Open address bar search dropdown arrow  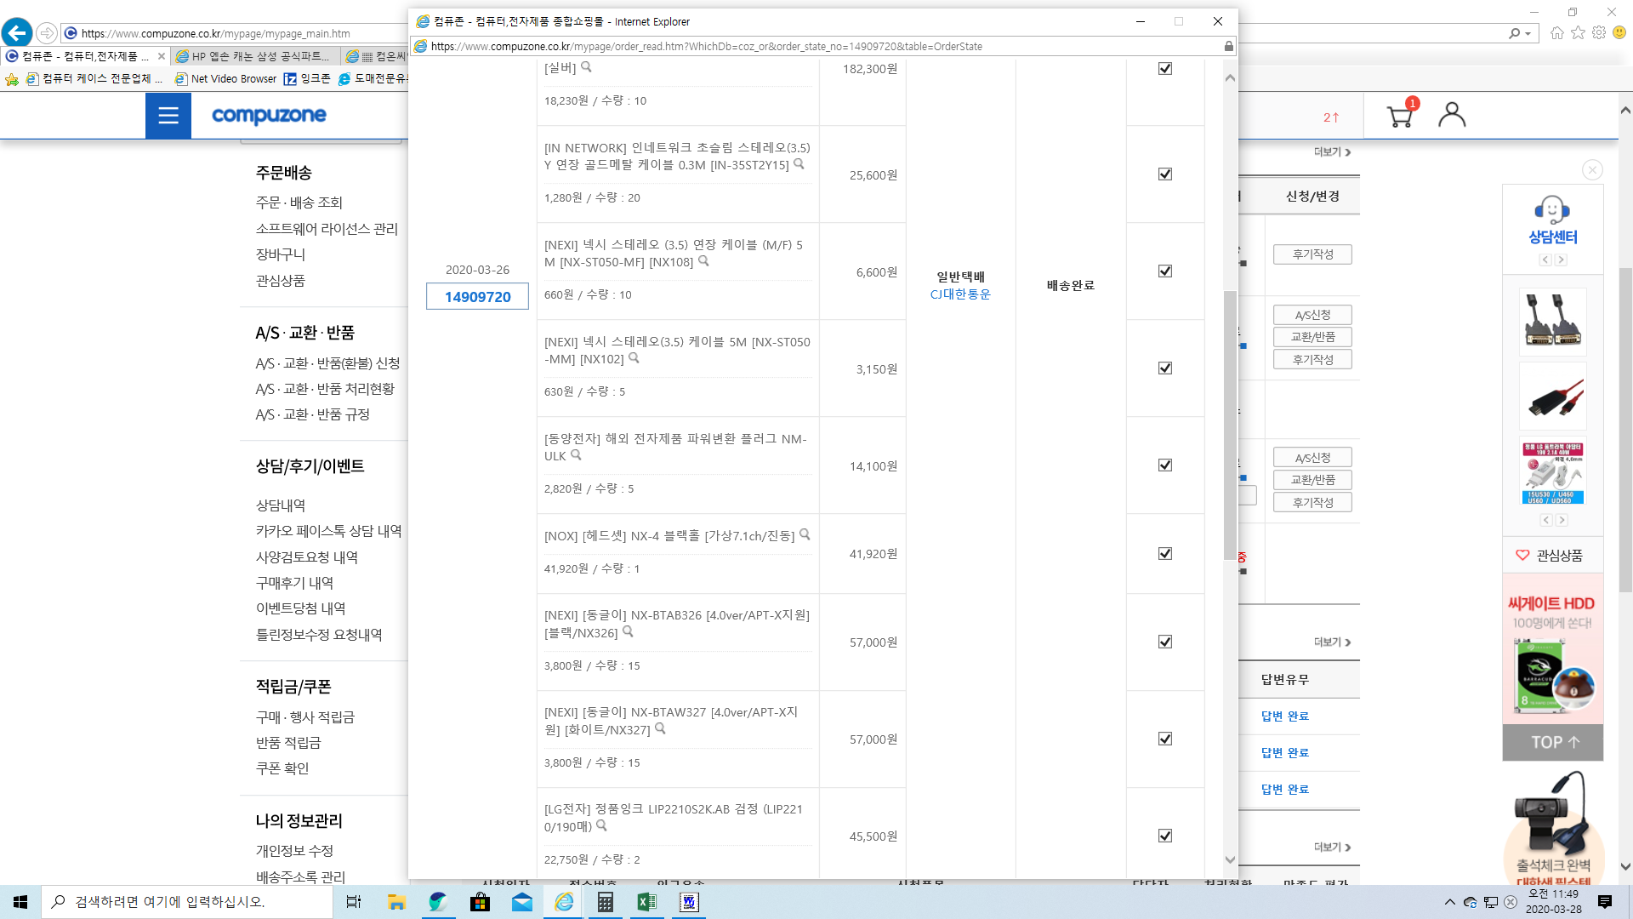coord(1528,34)
